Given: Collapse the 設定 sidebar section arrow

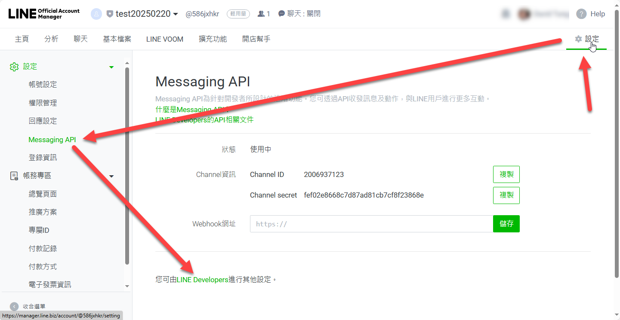Looking at the screenshot, I should point(111,67).
